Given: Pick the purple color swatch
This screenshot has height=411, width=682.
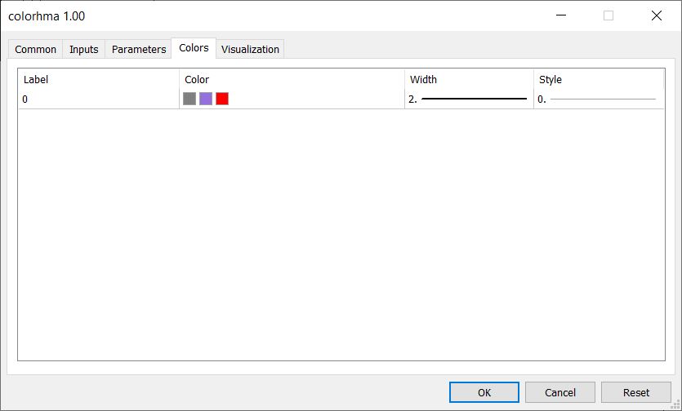Looking at the screenshot, I should coord(206,99).
